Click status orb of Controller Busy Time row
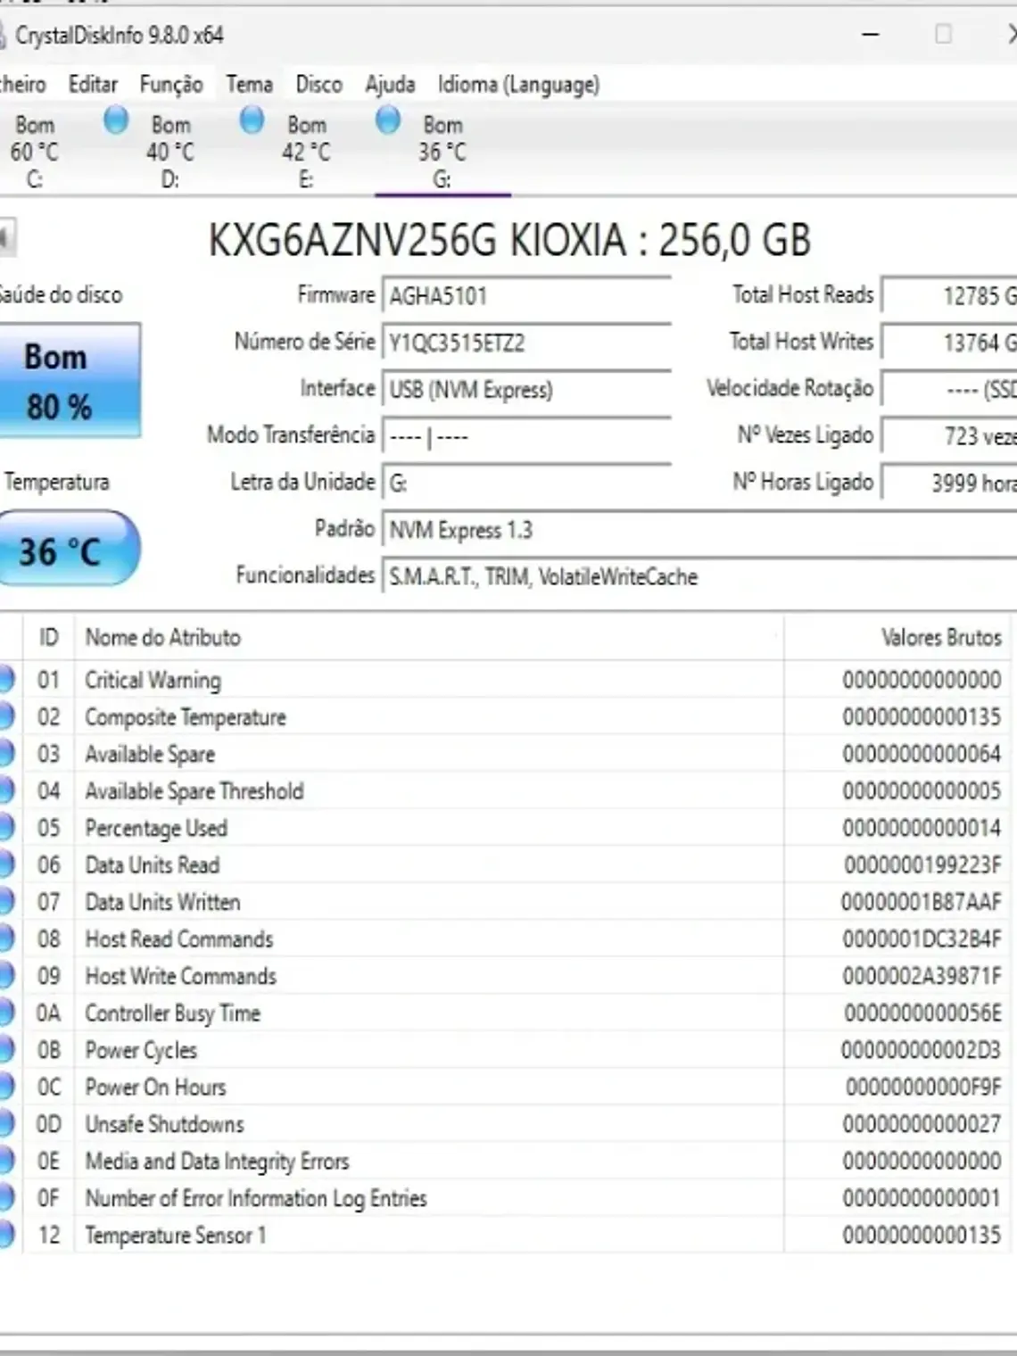 tap(5, 1013)
